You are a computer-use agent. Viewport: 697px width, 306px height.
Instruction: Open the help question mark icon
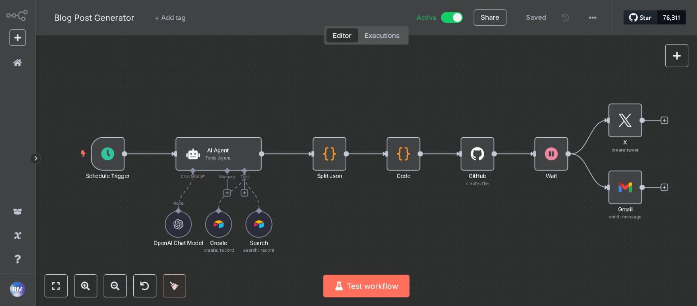coord(17,259)
